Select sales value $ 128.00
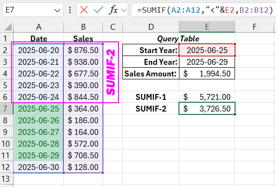The image size is (276, 187). (x=83, y=167)
